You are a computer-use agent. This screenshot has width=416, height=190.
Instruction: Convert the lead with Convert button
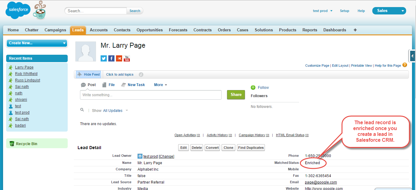pyautogui.click(x=212, y=148)
